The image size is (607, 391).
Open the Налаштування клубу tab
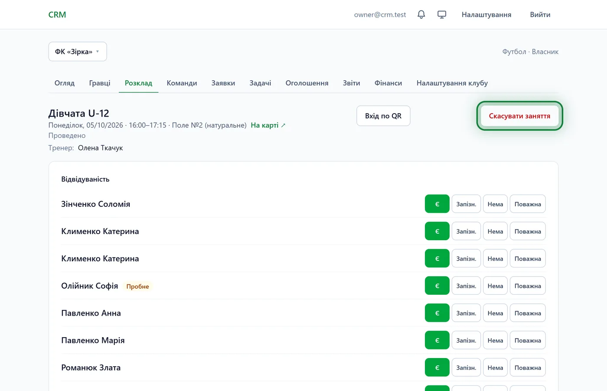point(452,83)
